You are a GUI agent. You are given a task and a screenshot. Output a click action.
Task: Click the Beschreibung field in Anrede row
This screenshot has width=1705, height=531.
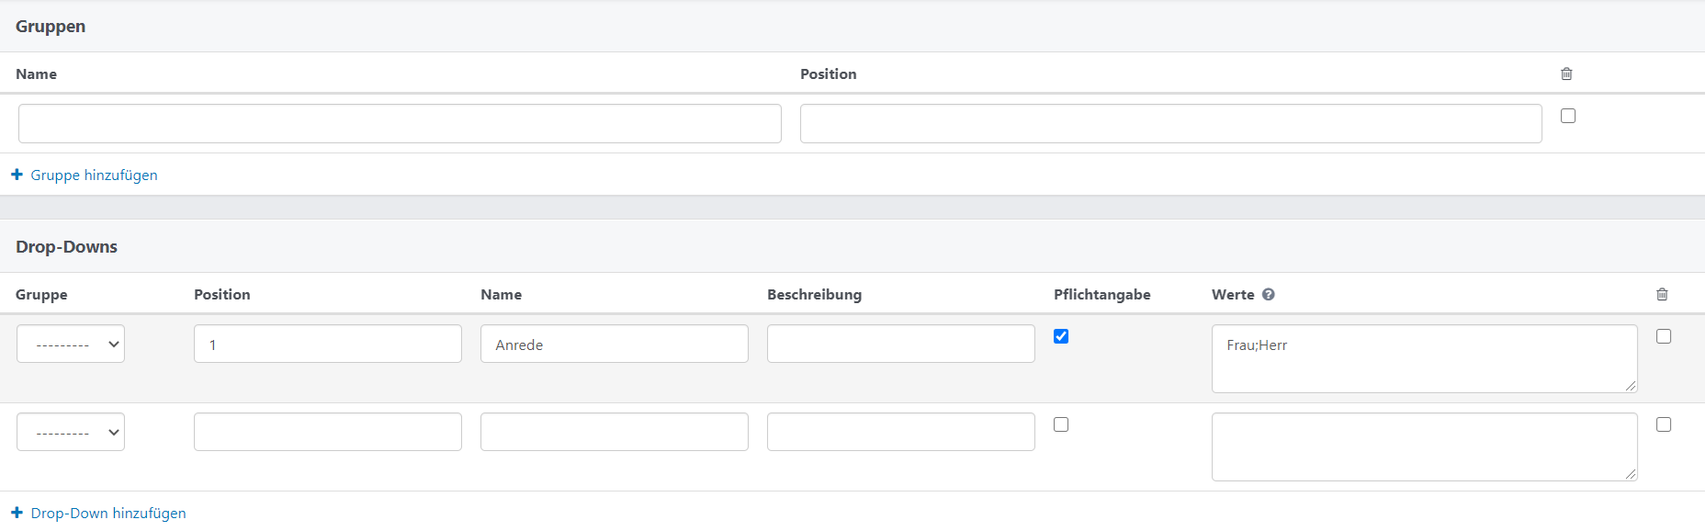point(901,344)
